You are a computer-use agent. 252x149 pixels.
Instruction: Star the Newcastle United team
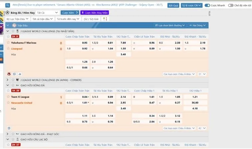pyautogui.click(x=8, y=103)
